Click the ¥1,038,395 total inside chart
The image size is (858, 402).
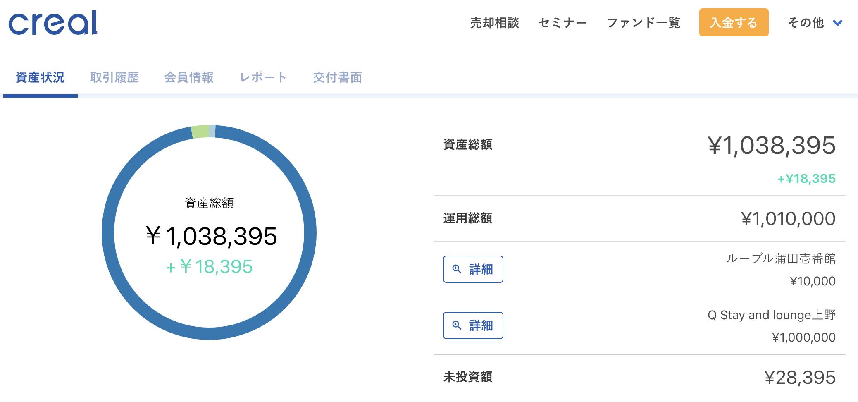[211, 236]
